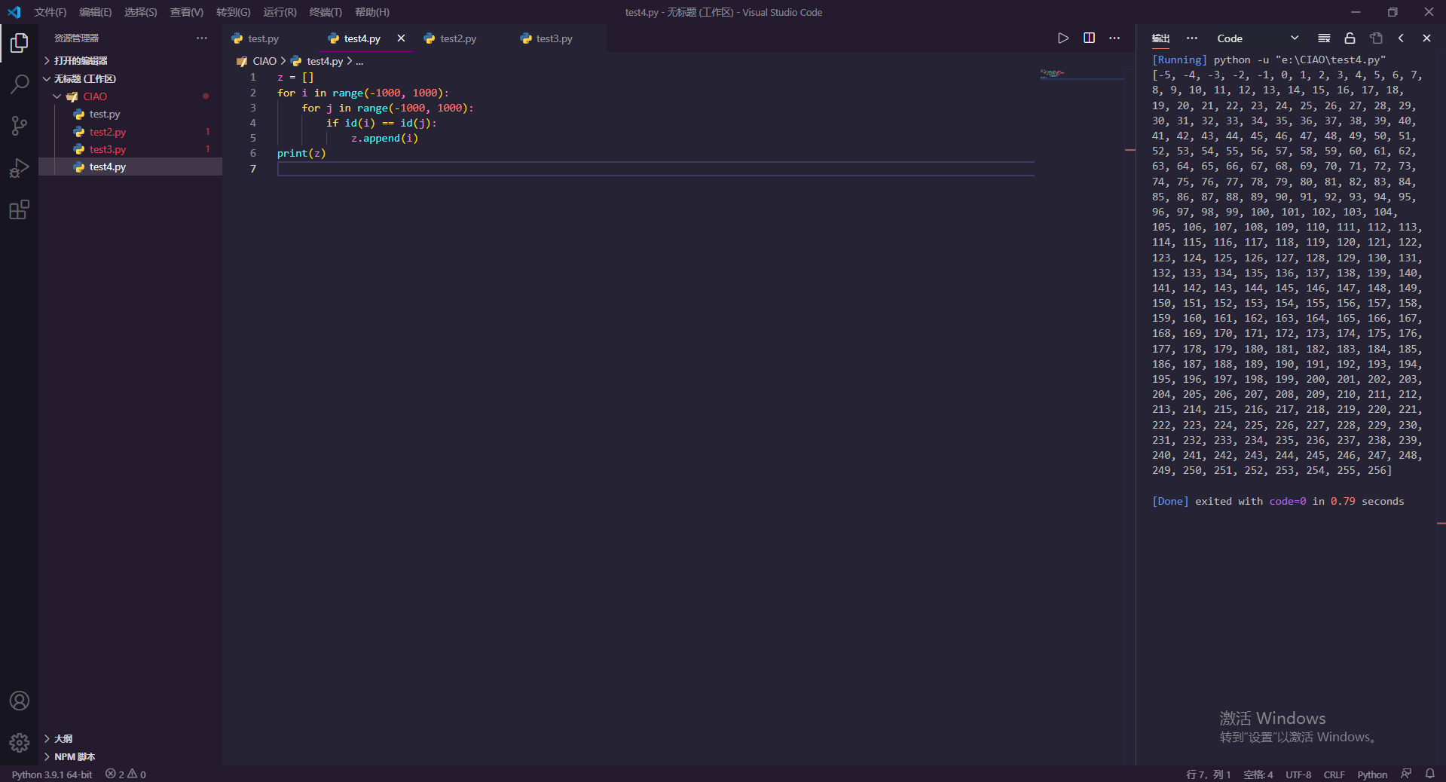Close the test4.py editor tab

(x=401, y=38)
